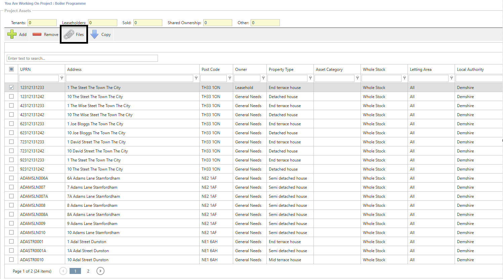Click the Tenants count field
503x279 pixels.
click(x=42, y=23)
